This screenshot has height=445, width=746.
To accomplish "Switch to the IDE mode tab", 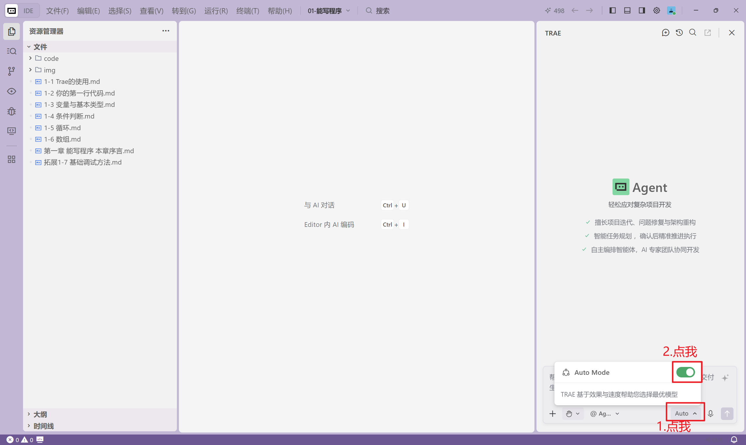I will 29,11.
